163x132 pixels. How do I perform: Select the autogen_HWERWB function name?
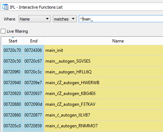tap(104, 83)
